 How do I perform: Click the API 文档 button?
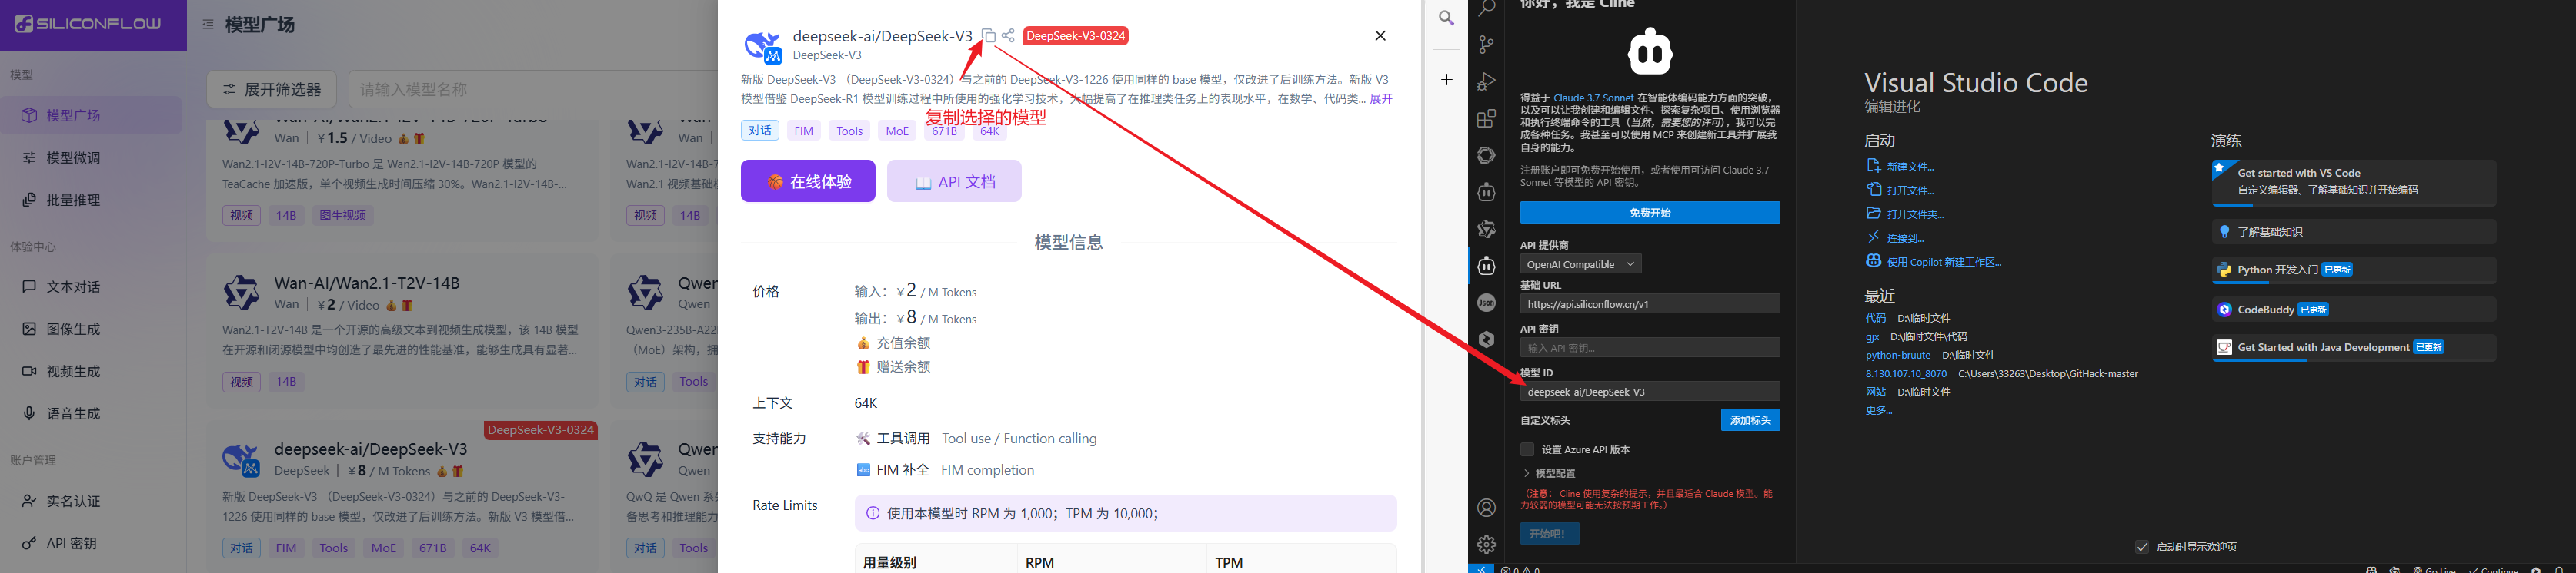click(x=954, y=181)
